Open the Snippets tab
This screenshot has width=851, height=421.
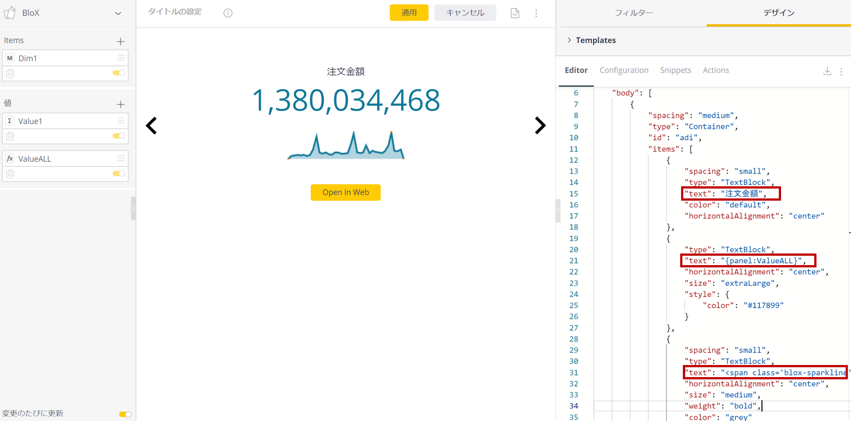(x=675, y=70)
